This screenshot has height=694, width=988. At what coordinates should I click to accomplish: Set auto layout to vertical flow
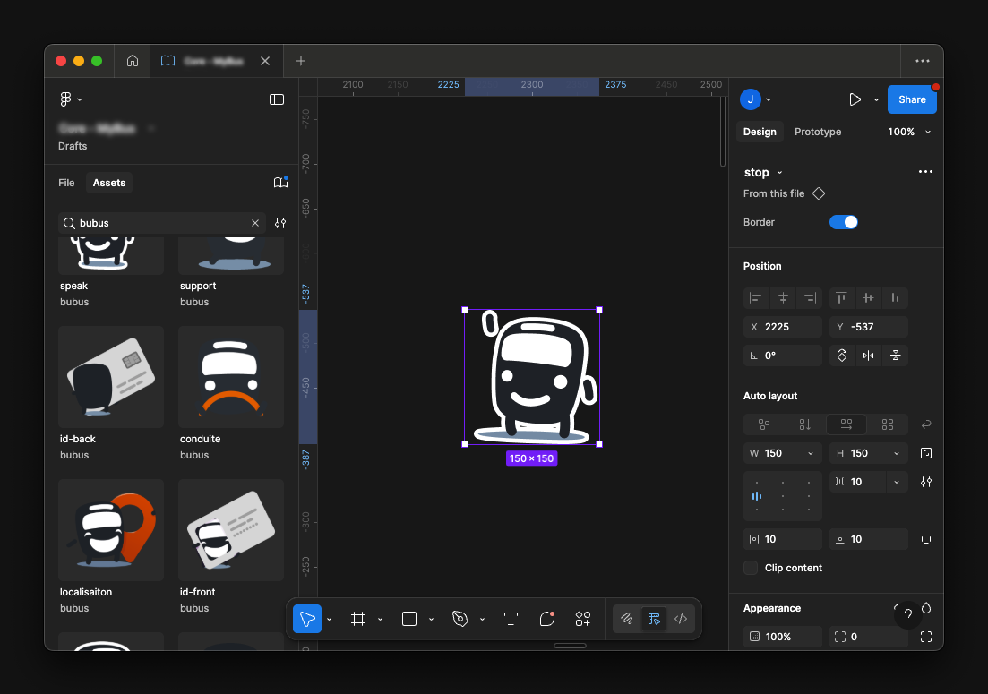804,424
